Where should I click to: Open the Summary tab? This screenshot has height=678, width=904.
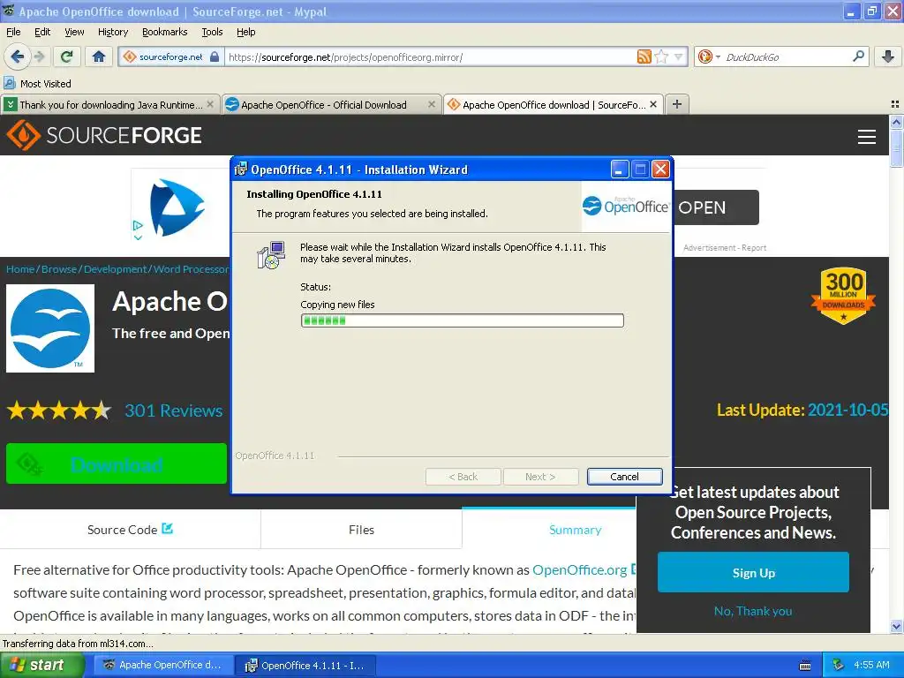coord(549,530)
